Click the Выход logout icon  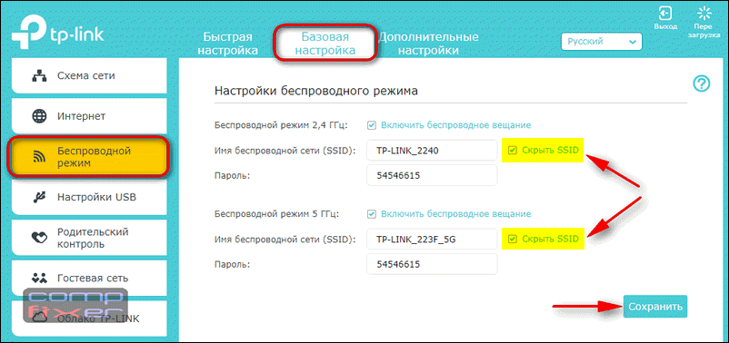click(666, 12)
